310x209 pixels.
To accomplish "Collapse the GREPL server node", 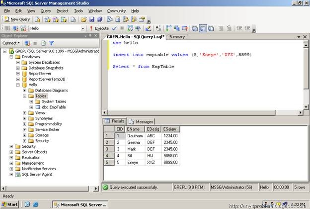I will 4,51.
